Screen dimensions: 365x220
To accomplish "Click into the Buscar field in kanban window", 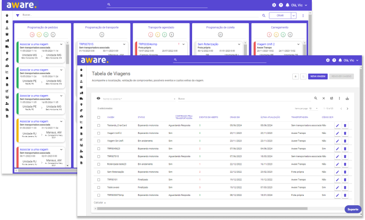I will (140, 15).
